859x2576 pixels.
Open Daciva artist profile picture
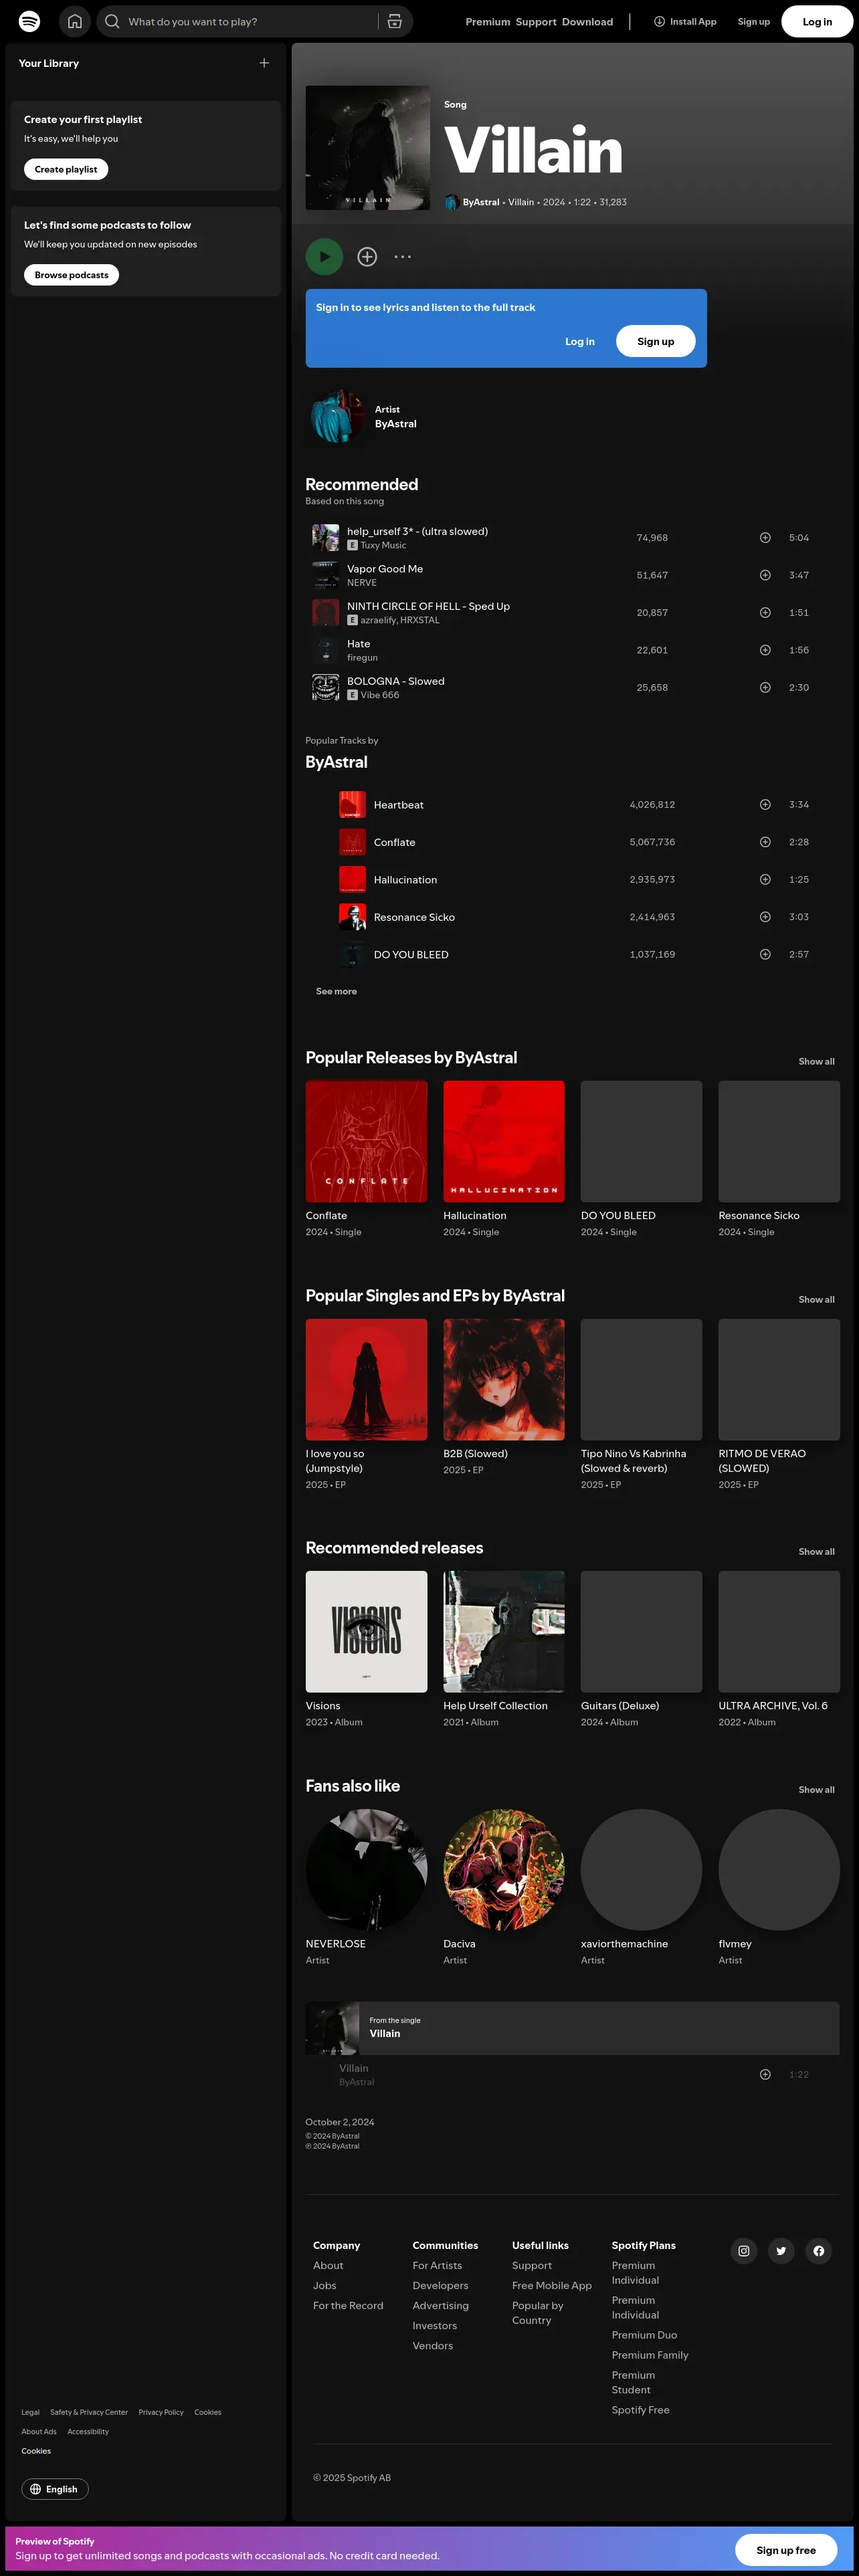click(x=504, y=1869)
